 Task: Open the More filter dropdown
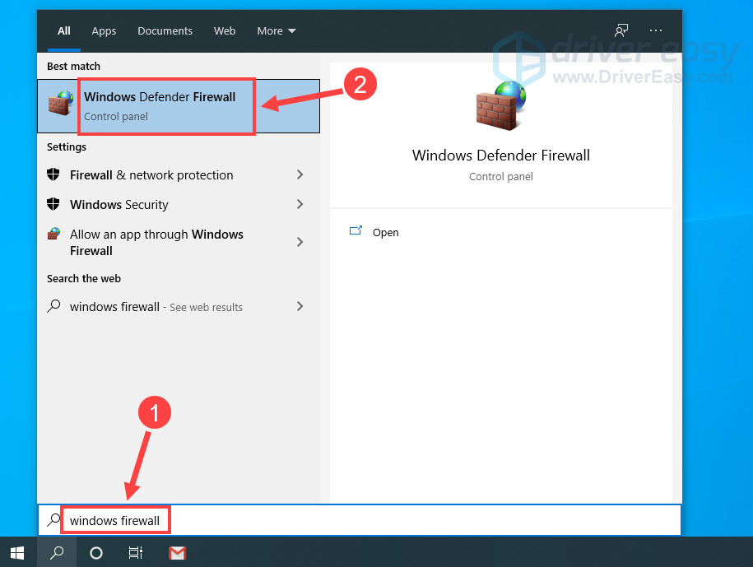coord(276,30)
